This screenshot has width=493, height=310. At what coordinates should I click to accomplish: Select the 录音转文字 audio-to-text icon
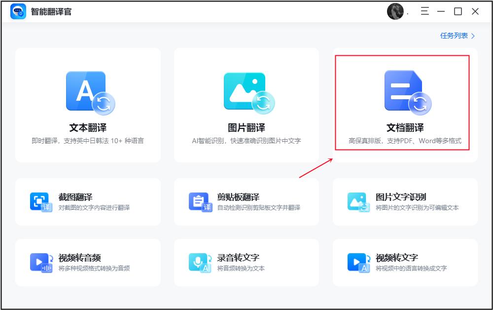click(200, 262)
